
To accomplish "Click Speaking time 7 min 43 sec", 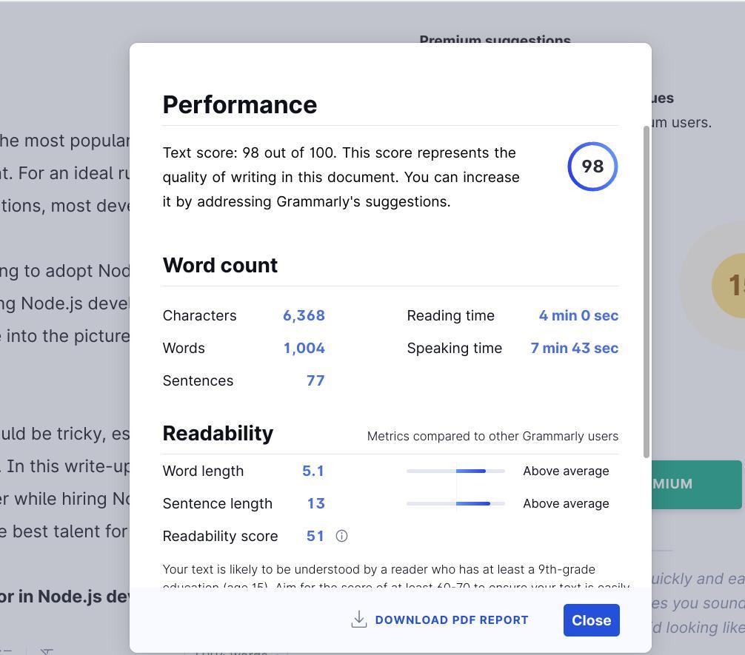I will [x=575, y=348].
